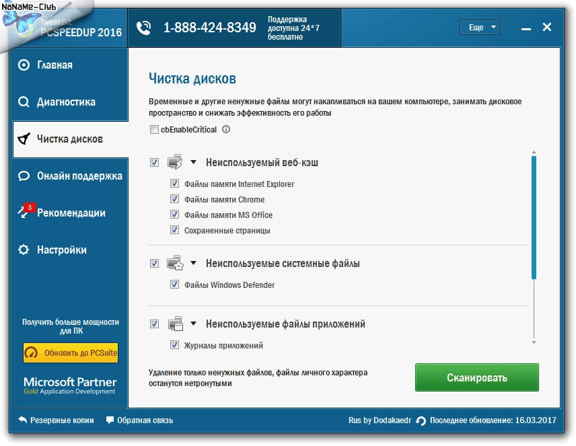Click the web cache computer category icon
Screen dimensions: 576x446
[175, 162]
